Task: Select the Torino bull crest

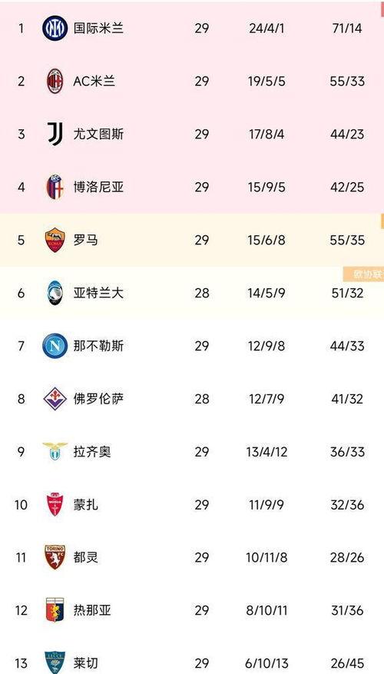Action: coord(55,557)
